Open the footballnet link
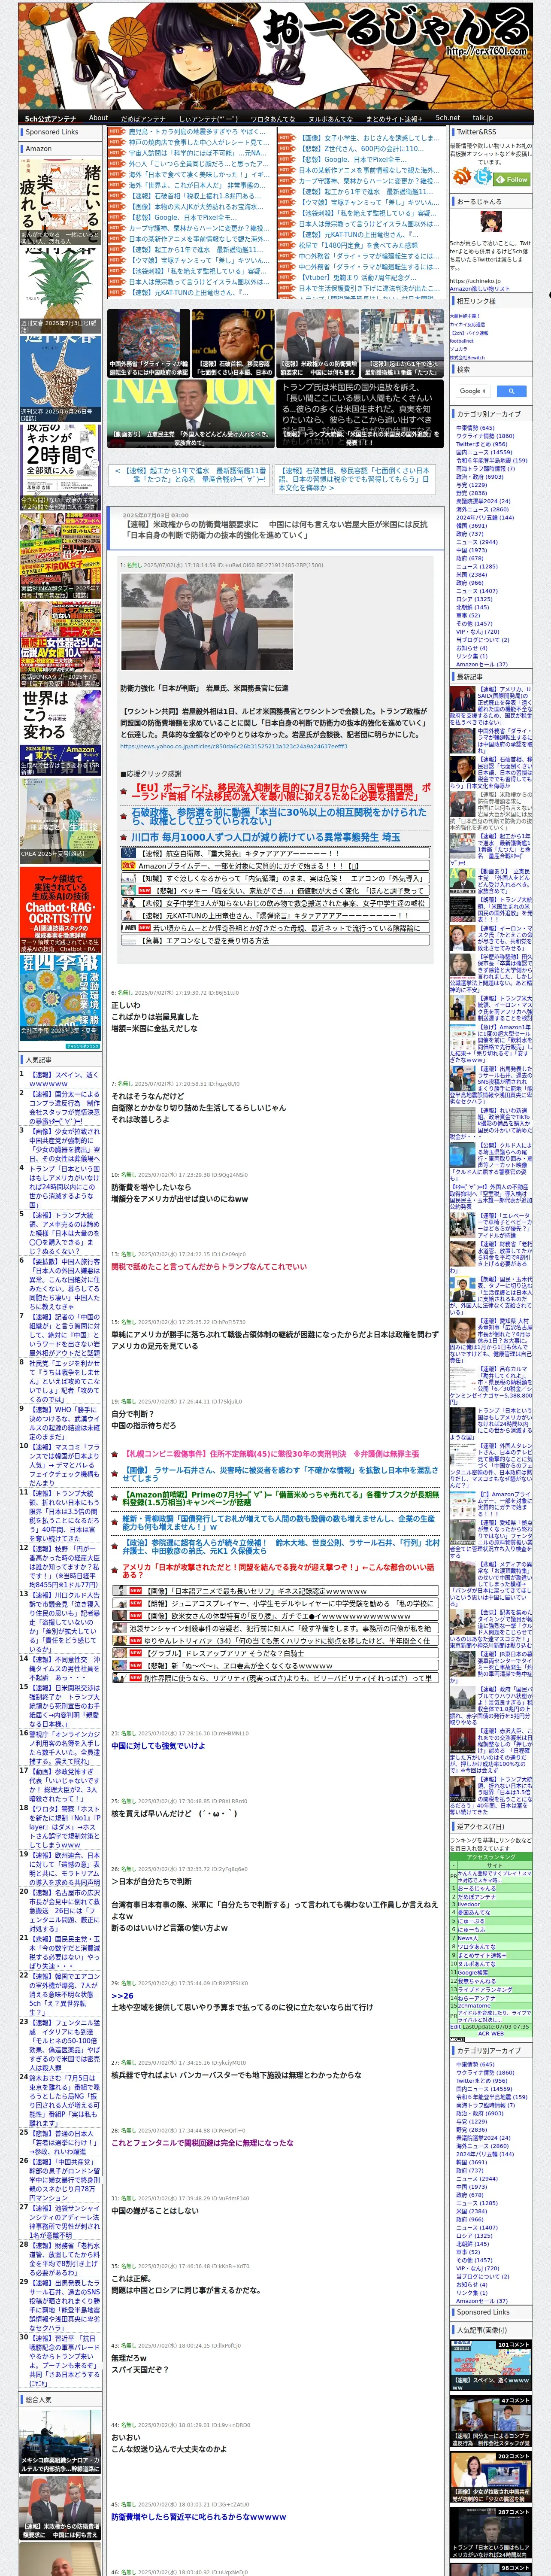551x2576 pixels. pos(462,340)
